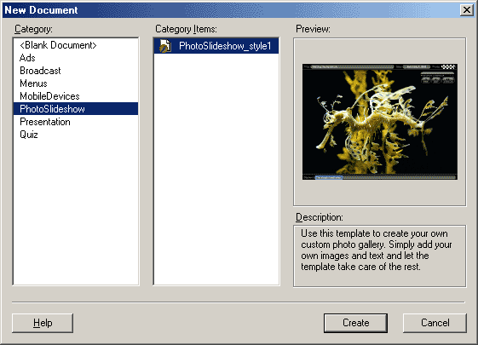The image size is (478, 345).
Task: Choose the Presentation category
Action: pyautogui.click(x=45, y=122)
